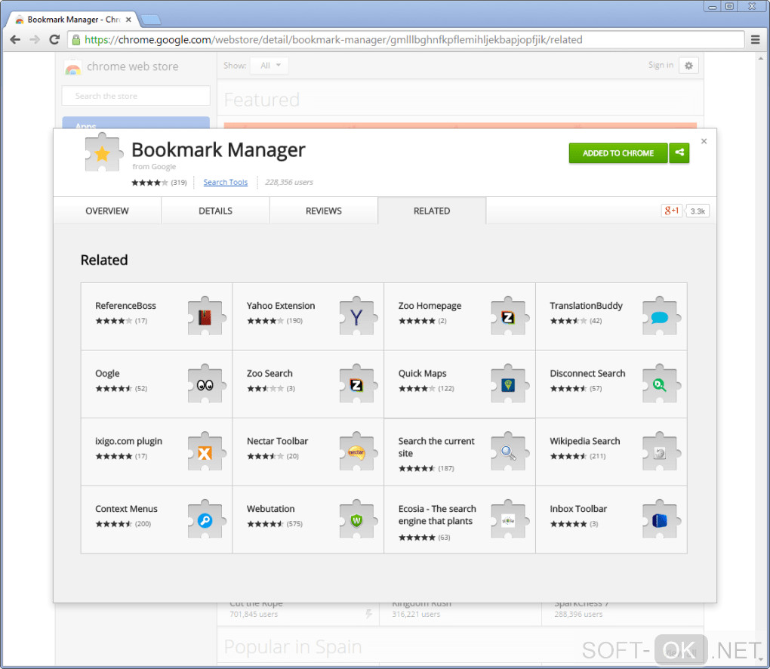Open the TranslationBuddy speech bubble icon
The image size is (770, 669).
pyautogui.click(x=661, y=316)
